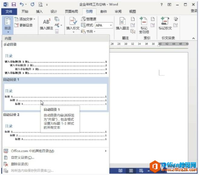Open Office.com 中的其他目录 submenu
Image resolution: width=199 pixels, height=175 pixels.
click(56, 151)
